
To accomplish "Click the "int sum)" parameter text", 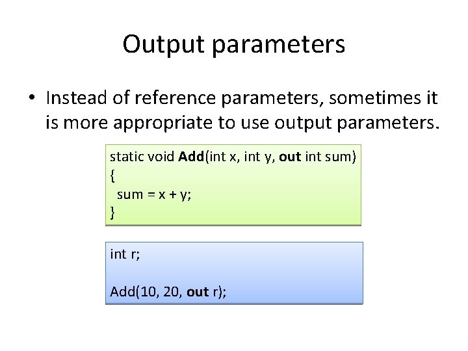I will tap(330, 157).
